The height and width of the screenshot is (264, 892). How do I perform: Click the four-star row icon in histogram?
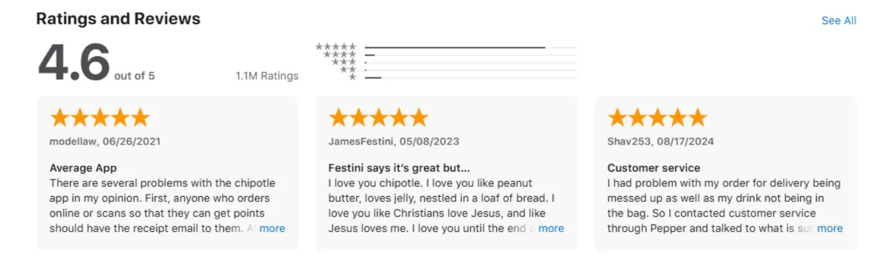340,55
